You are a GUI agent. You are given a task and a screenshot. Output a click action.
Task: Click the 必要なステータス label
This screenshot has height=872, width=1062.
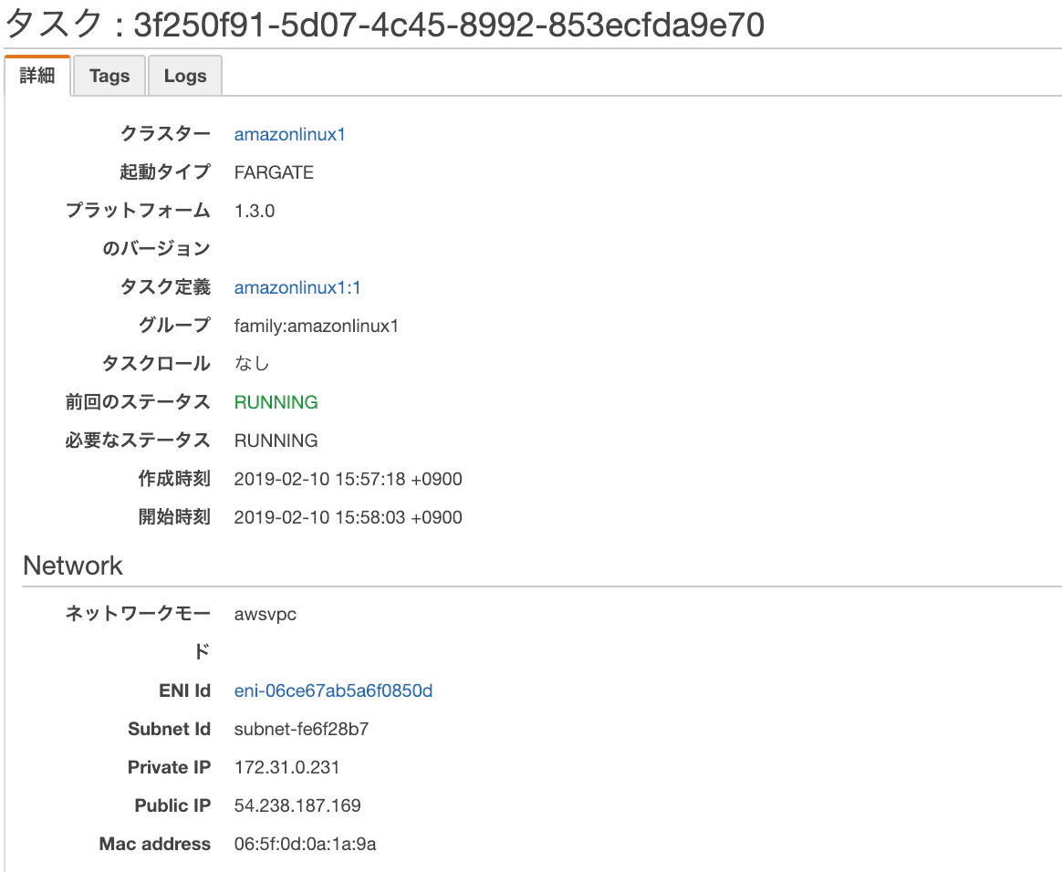[138, 440]
